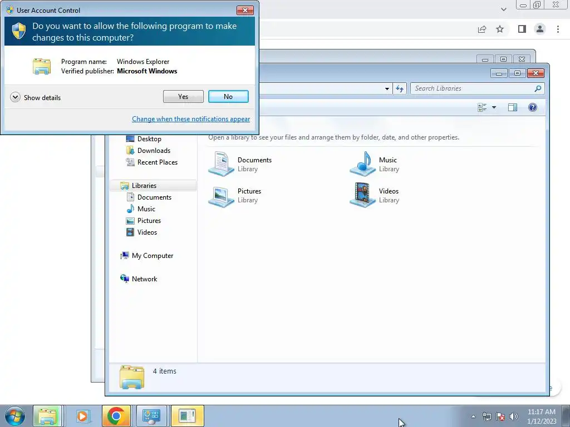This screenshot has height=427, width=570.
Task: Open the view options dropdown arrow
Action: click(x=494, y=107)
